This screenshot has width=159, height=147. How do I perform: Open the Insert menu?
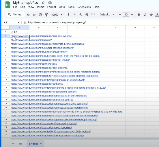[41, 7]
